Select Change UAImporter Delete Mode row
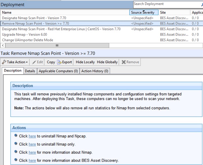 (101, 40)
